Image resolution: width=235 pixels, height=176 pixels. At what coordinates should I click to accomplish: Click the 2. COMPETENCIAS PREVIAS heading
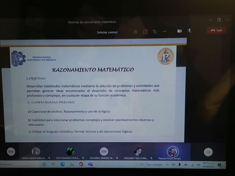[51, 102]
